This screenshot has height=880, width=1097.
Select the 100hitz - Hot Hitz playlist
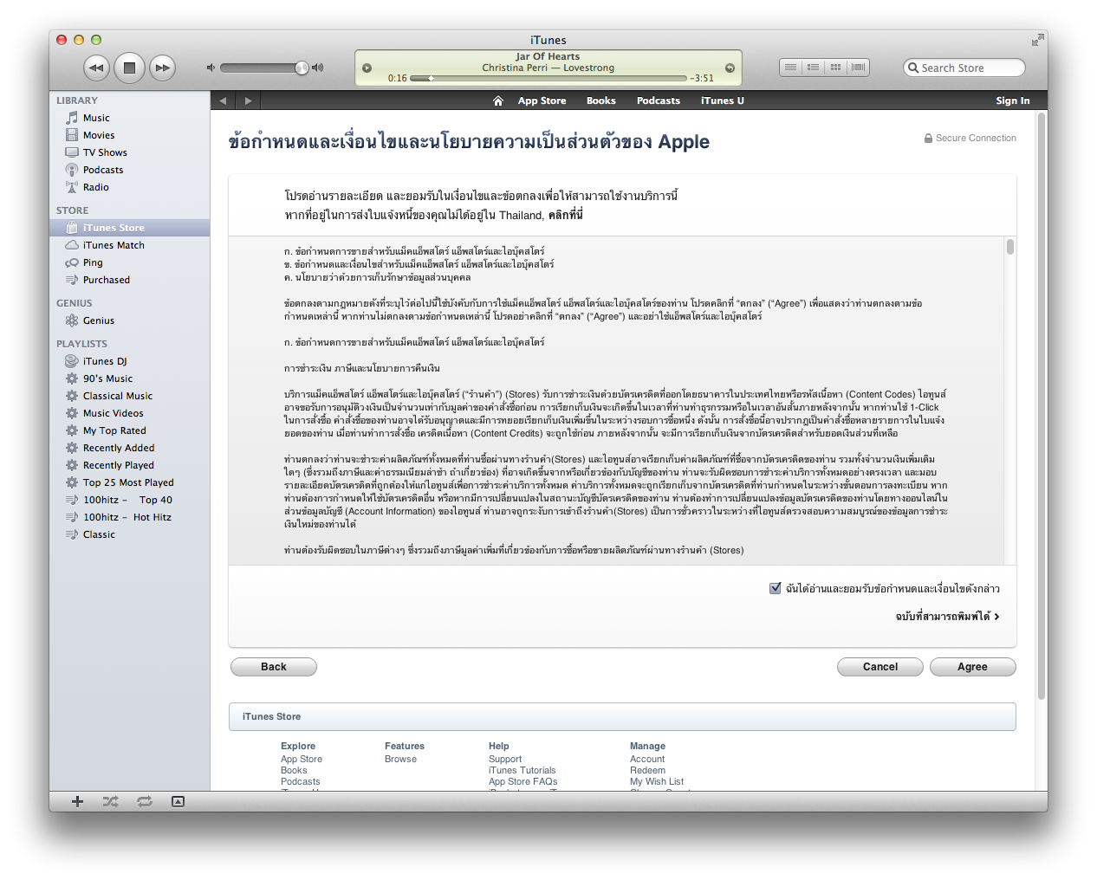[x=130, y=517]
